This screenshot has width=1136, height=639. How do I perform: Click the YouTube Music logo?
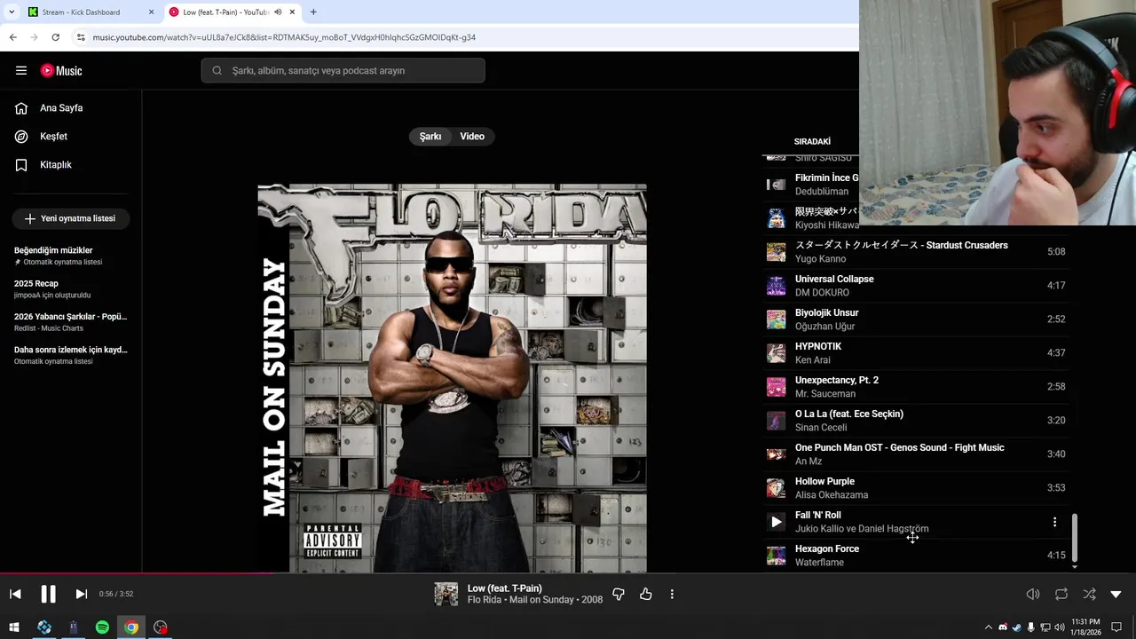[x=61, y=71]
